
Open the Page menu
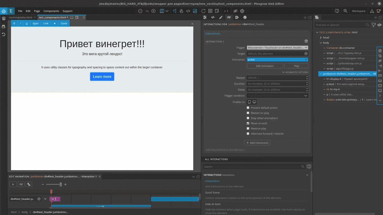pos(37,11)
